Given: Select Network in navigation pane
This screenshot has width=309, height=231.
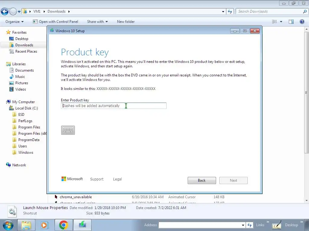Looking at the screenshot, I should 19,165.
